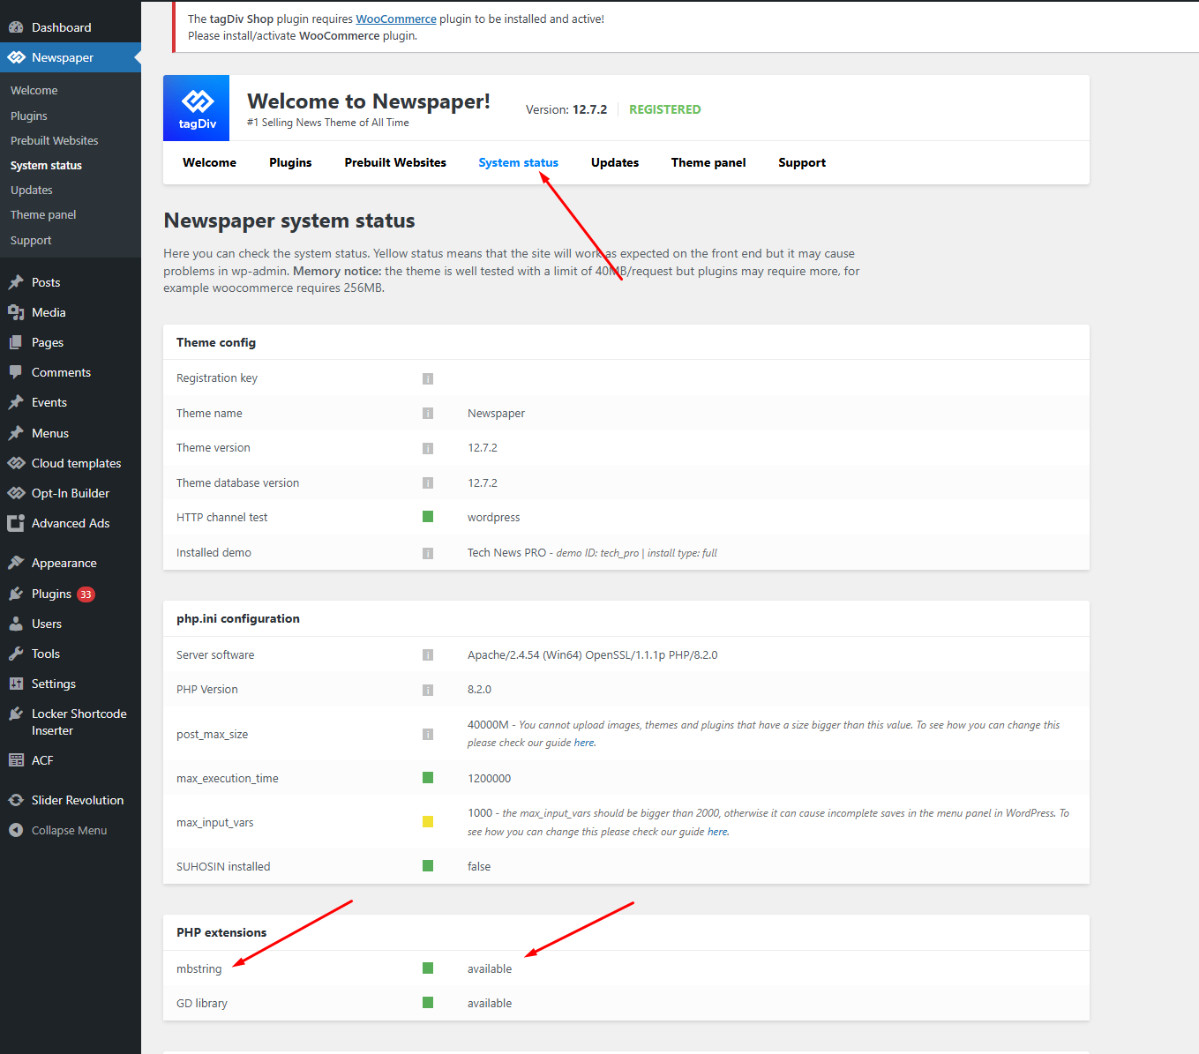Click the REGISTERED status label

pos(665,109)
